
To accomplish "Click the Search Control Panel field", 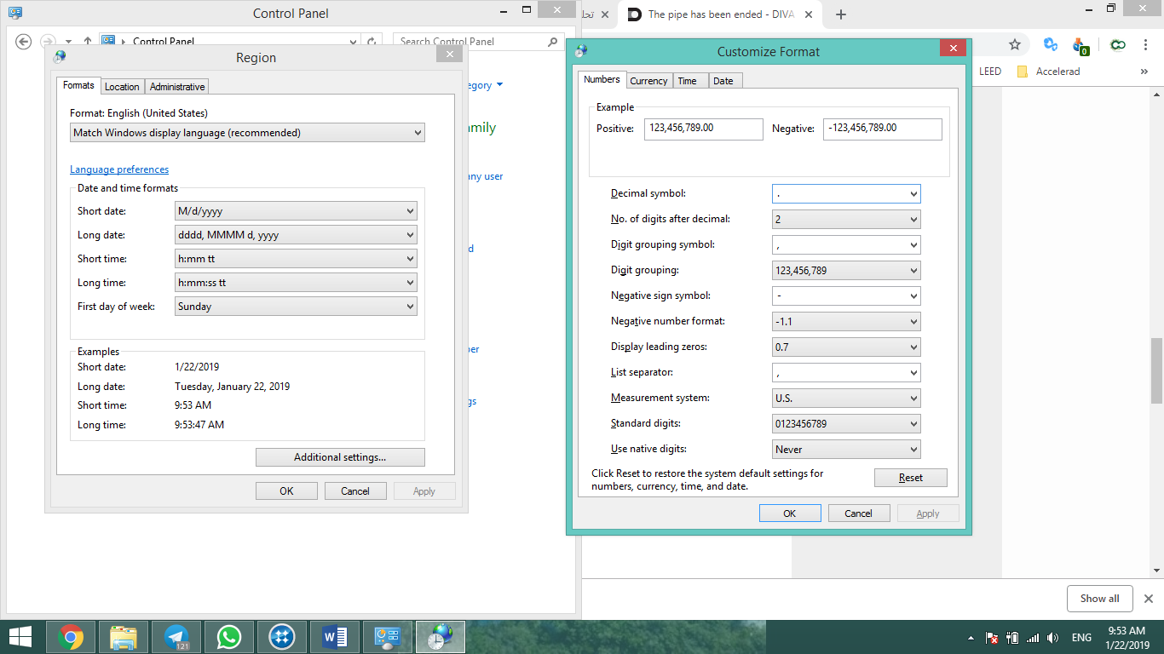I will pos(479,41).
